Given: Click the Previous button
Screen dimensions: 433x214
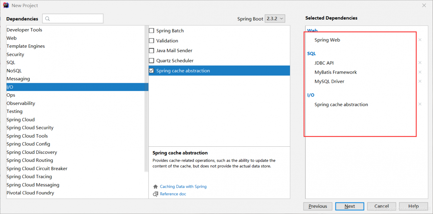Looking at the screenshot, I should click(x=318, y=206).
